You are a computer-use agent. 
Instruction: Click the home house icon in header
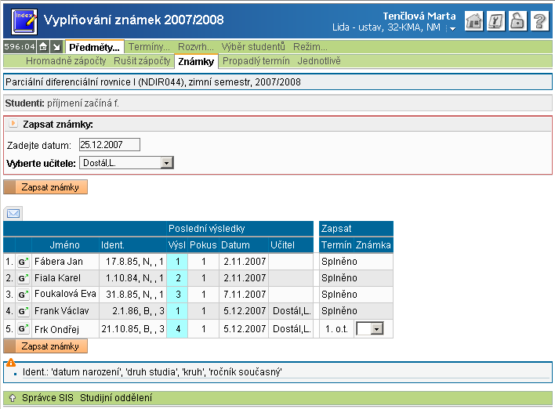(x=473, y=21)
